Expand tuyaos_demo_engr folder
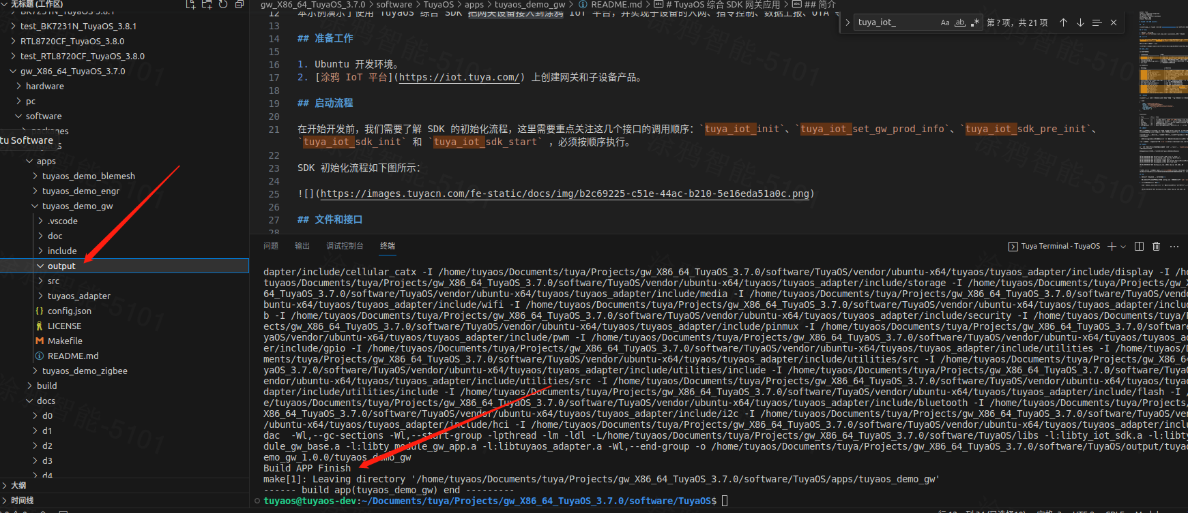Viewport: 1188px width, 513px height. 124,191
